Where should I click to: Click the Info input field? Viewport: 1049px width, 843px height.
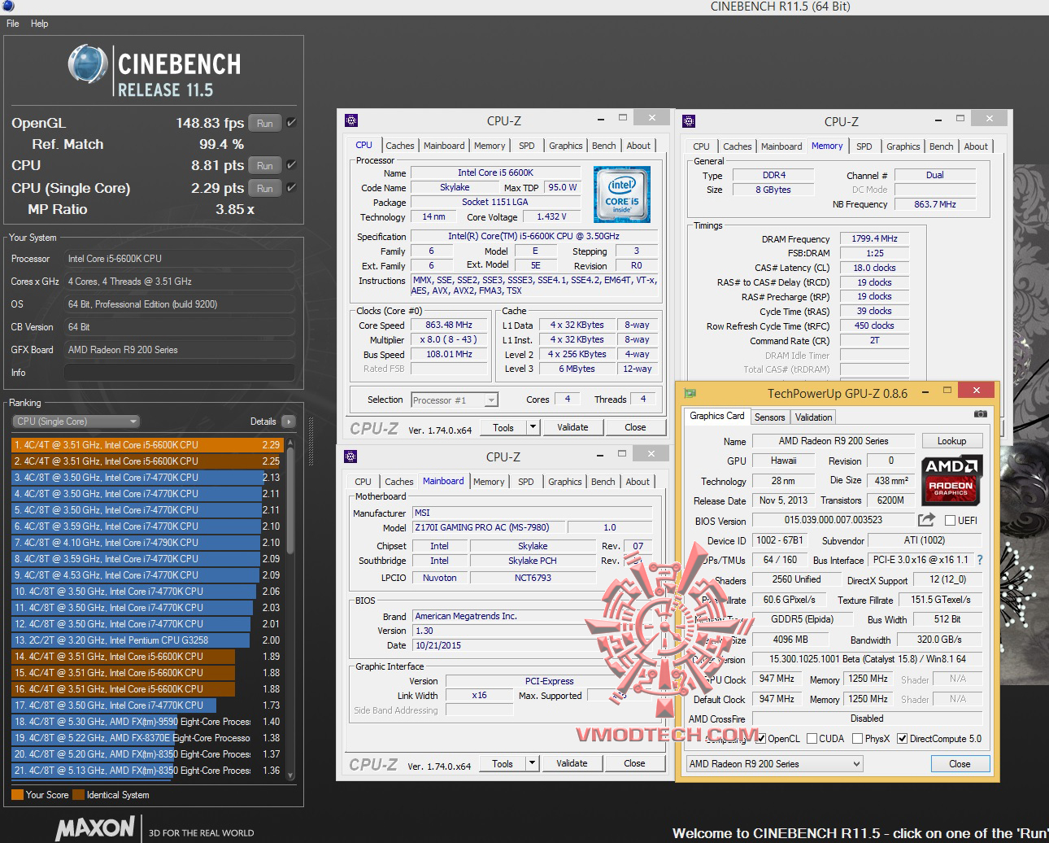coord(179,373)
